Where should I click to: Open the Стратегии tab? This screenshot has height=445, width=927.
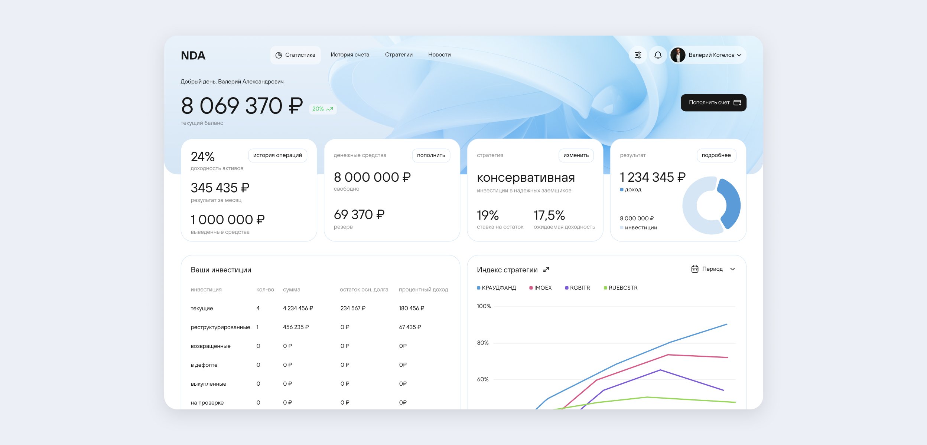399,55
